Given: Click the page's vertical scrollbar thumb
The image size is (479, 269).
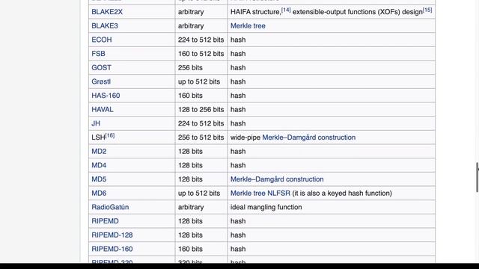Looking at the screenshot, I should 478,178.
